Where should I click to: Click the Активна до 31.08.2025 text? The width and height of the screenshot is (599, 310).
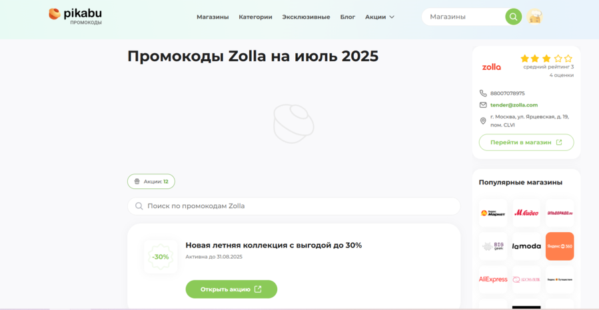click(214, 257)
